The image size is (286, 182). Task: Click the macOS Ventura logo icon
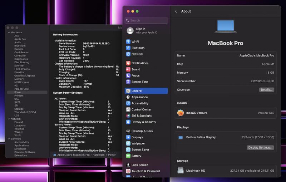(x=181, y=113)
